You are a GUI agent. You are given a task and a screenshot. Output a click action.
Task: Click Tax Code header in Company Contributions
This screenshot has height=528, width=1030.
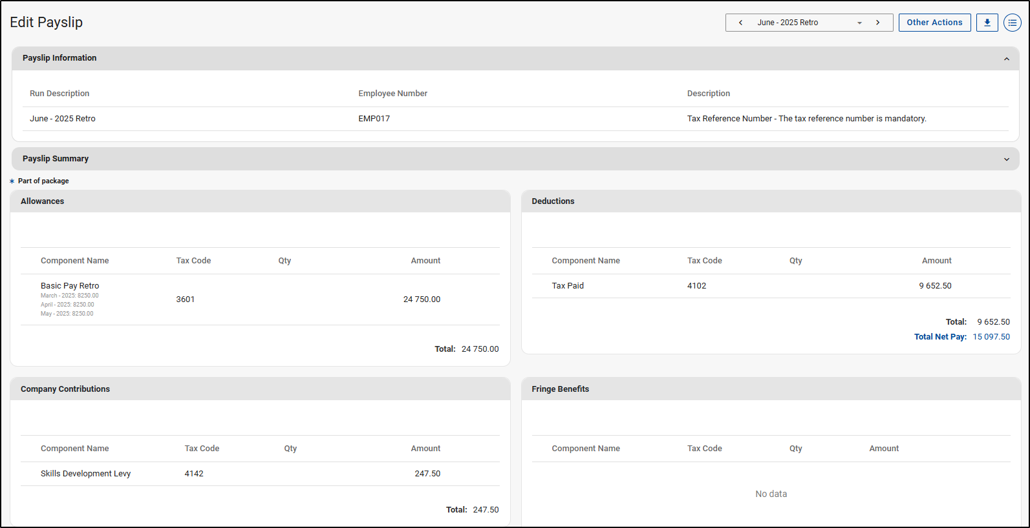click(x=202, y=449)
